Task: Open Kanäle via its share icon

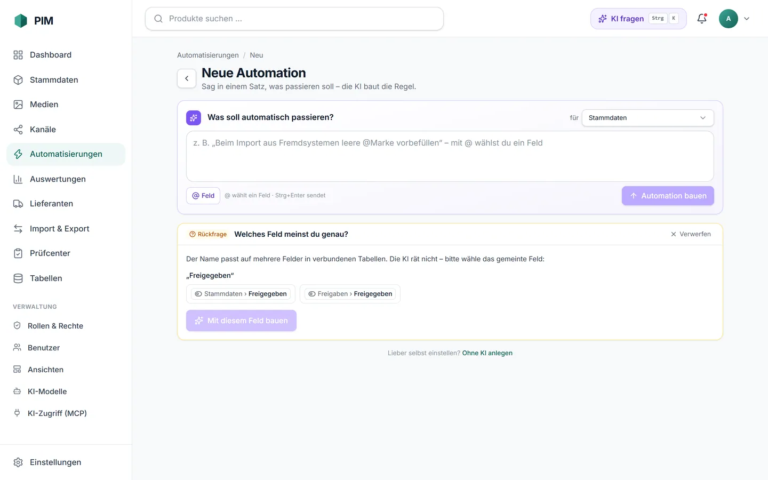Action: tap(18, 130)
